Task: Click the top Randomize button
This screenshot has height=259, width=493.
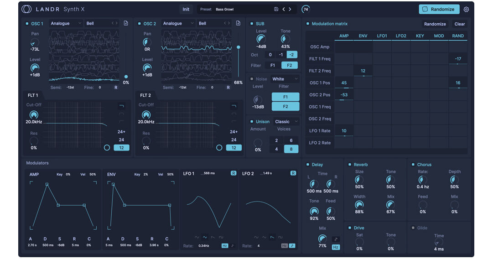Action: [439, 9]
